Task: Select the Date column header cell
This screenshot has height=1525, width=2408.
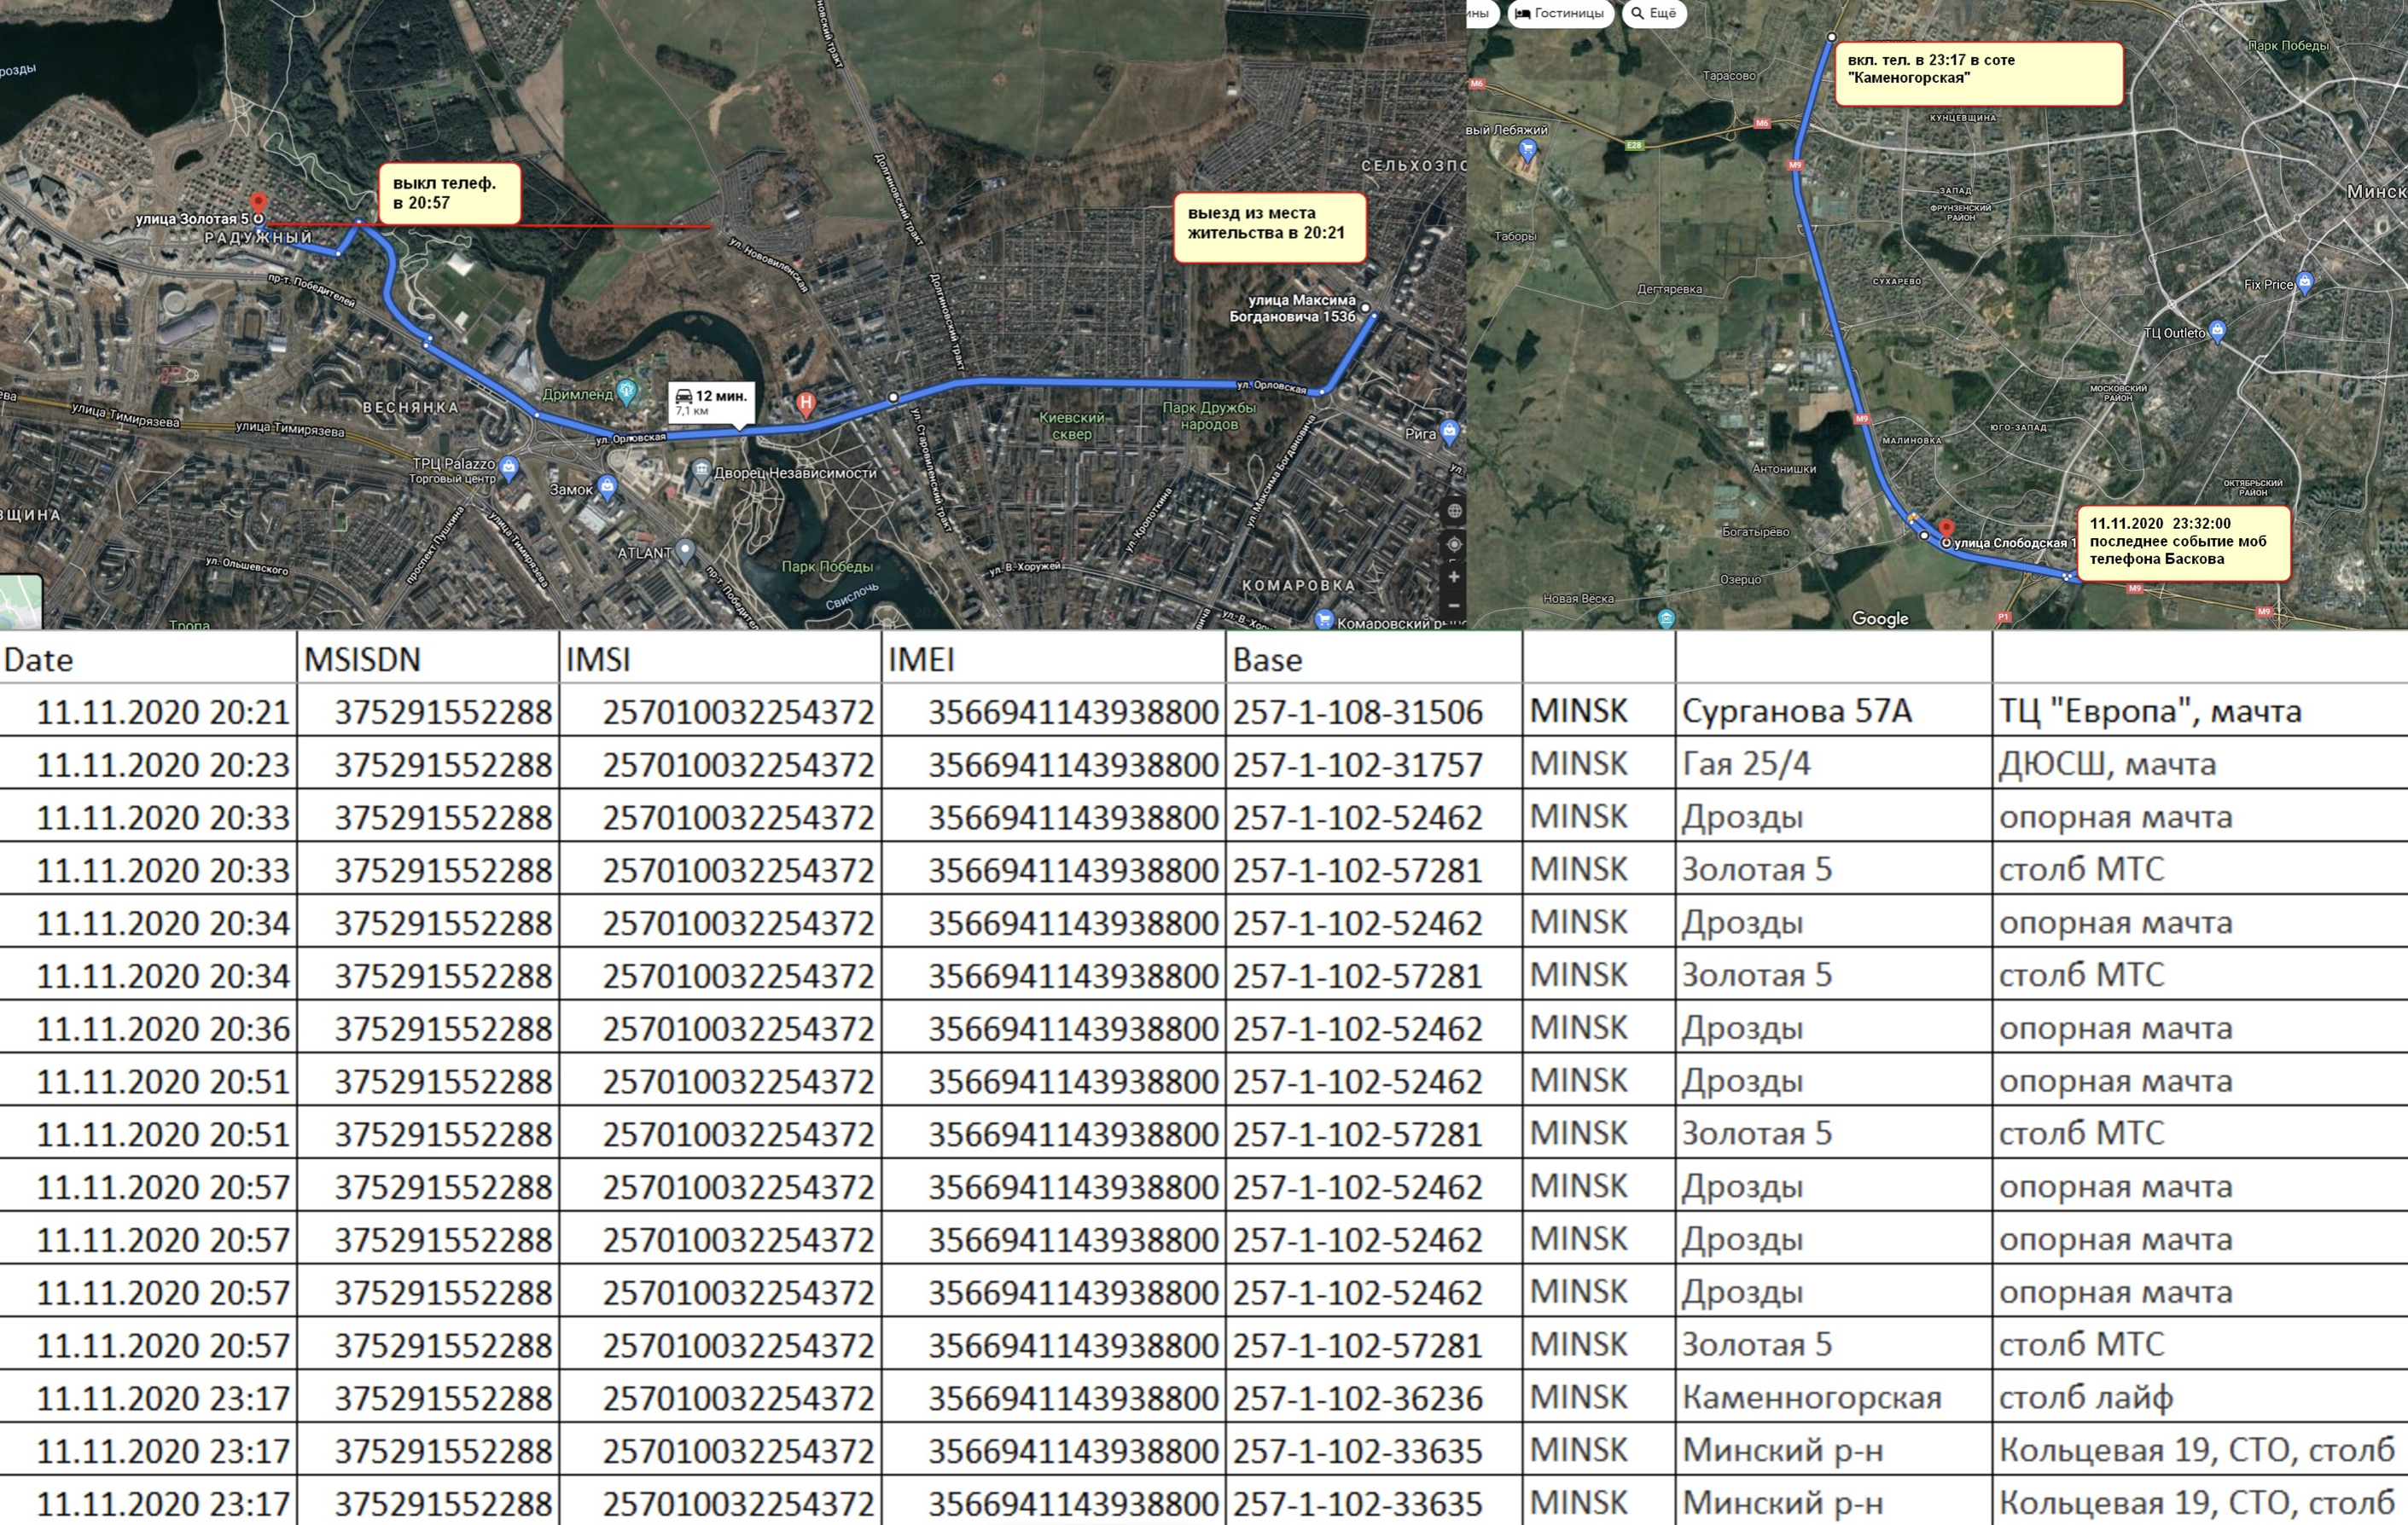Action: coord(147,659)
